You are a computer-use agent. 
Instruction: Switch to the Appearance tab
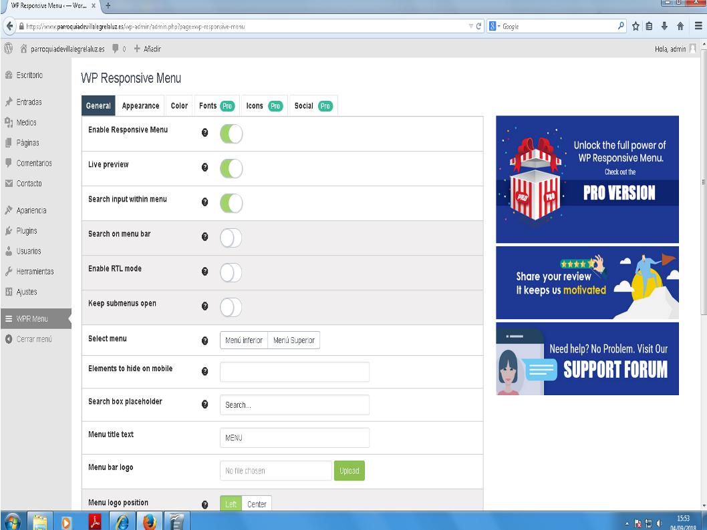(x=141, y=106)
